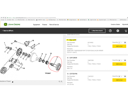Select the 13 - COTTER PIN heading
The height and width of the screenshot is (102, 128).
tap(72, 74)
